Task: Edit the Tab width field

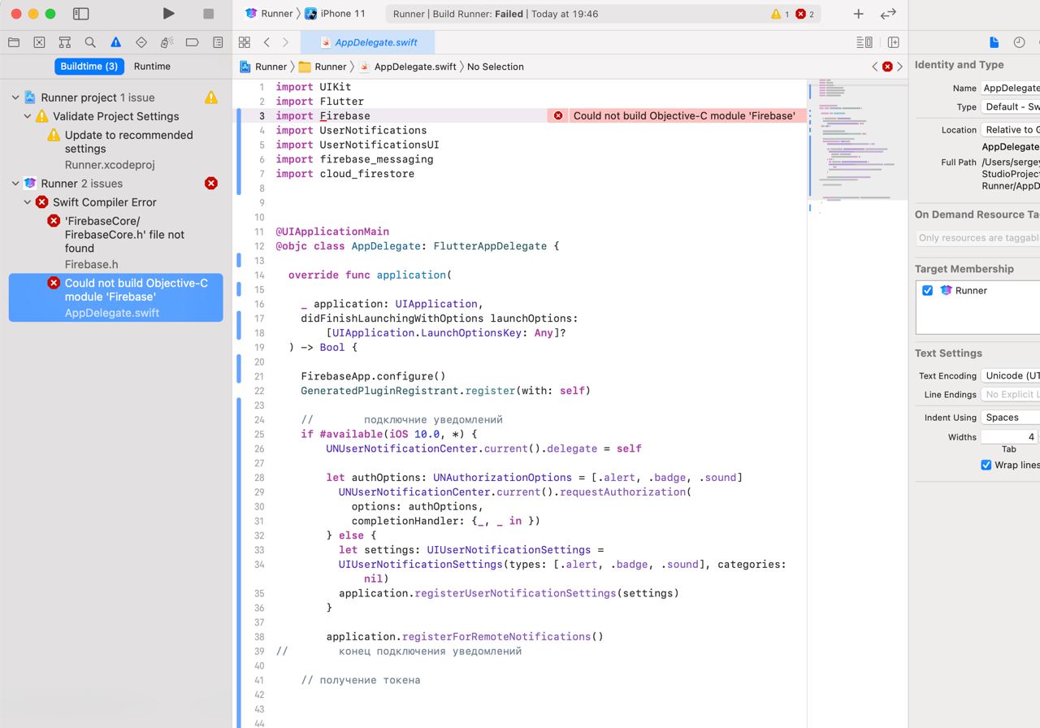Action: 1010,436
